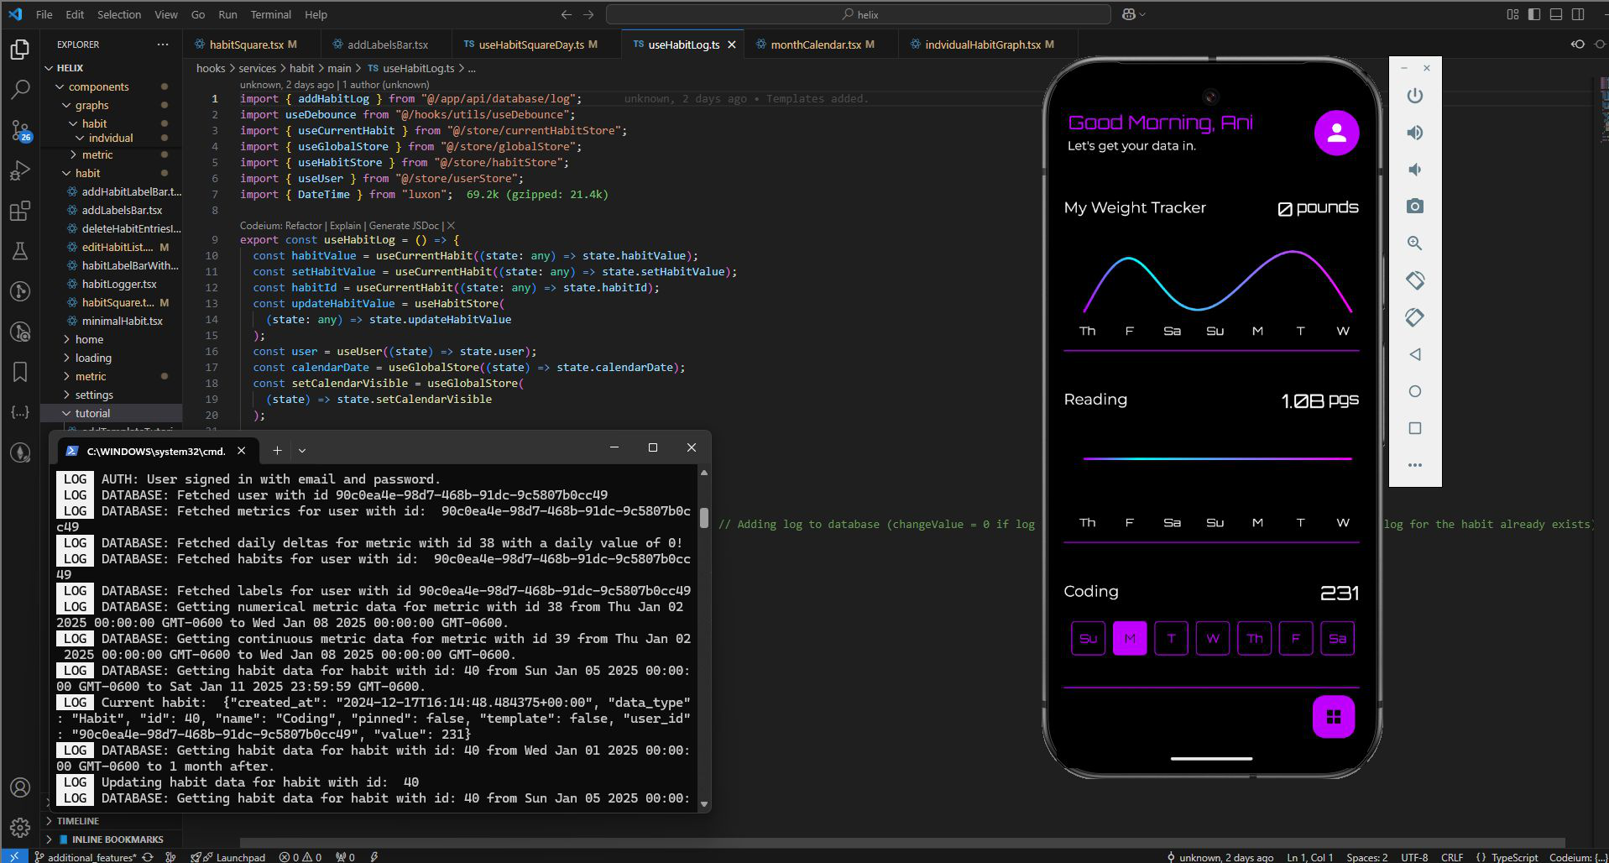
Task: Navigate forward with the title bar arrow
Action: click(588, 14)
